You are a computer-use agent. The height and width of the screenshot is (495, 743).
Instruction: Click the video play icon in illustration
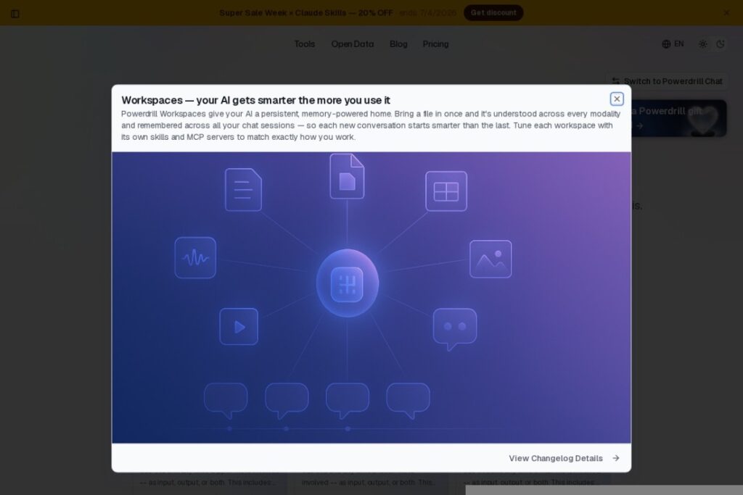239,327
